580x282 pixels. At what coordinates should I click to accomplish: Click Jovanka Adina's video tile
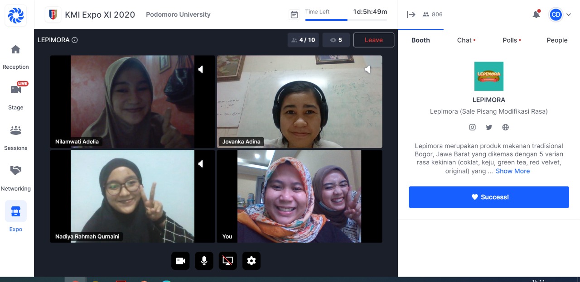click(x=299, y=102)
